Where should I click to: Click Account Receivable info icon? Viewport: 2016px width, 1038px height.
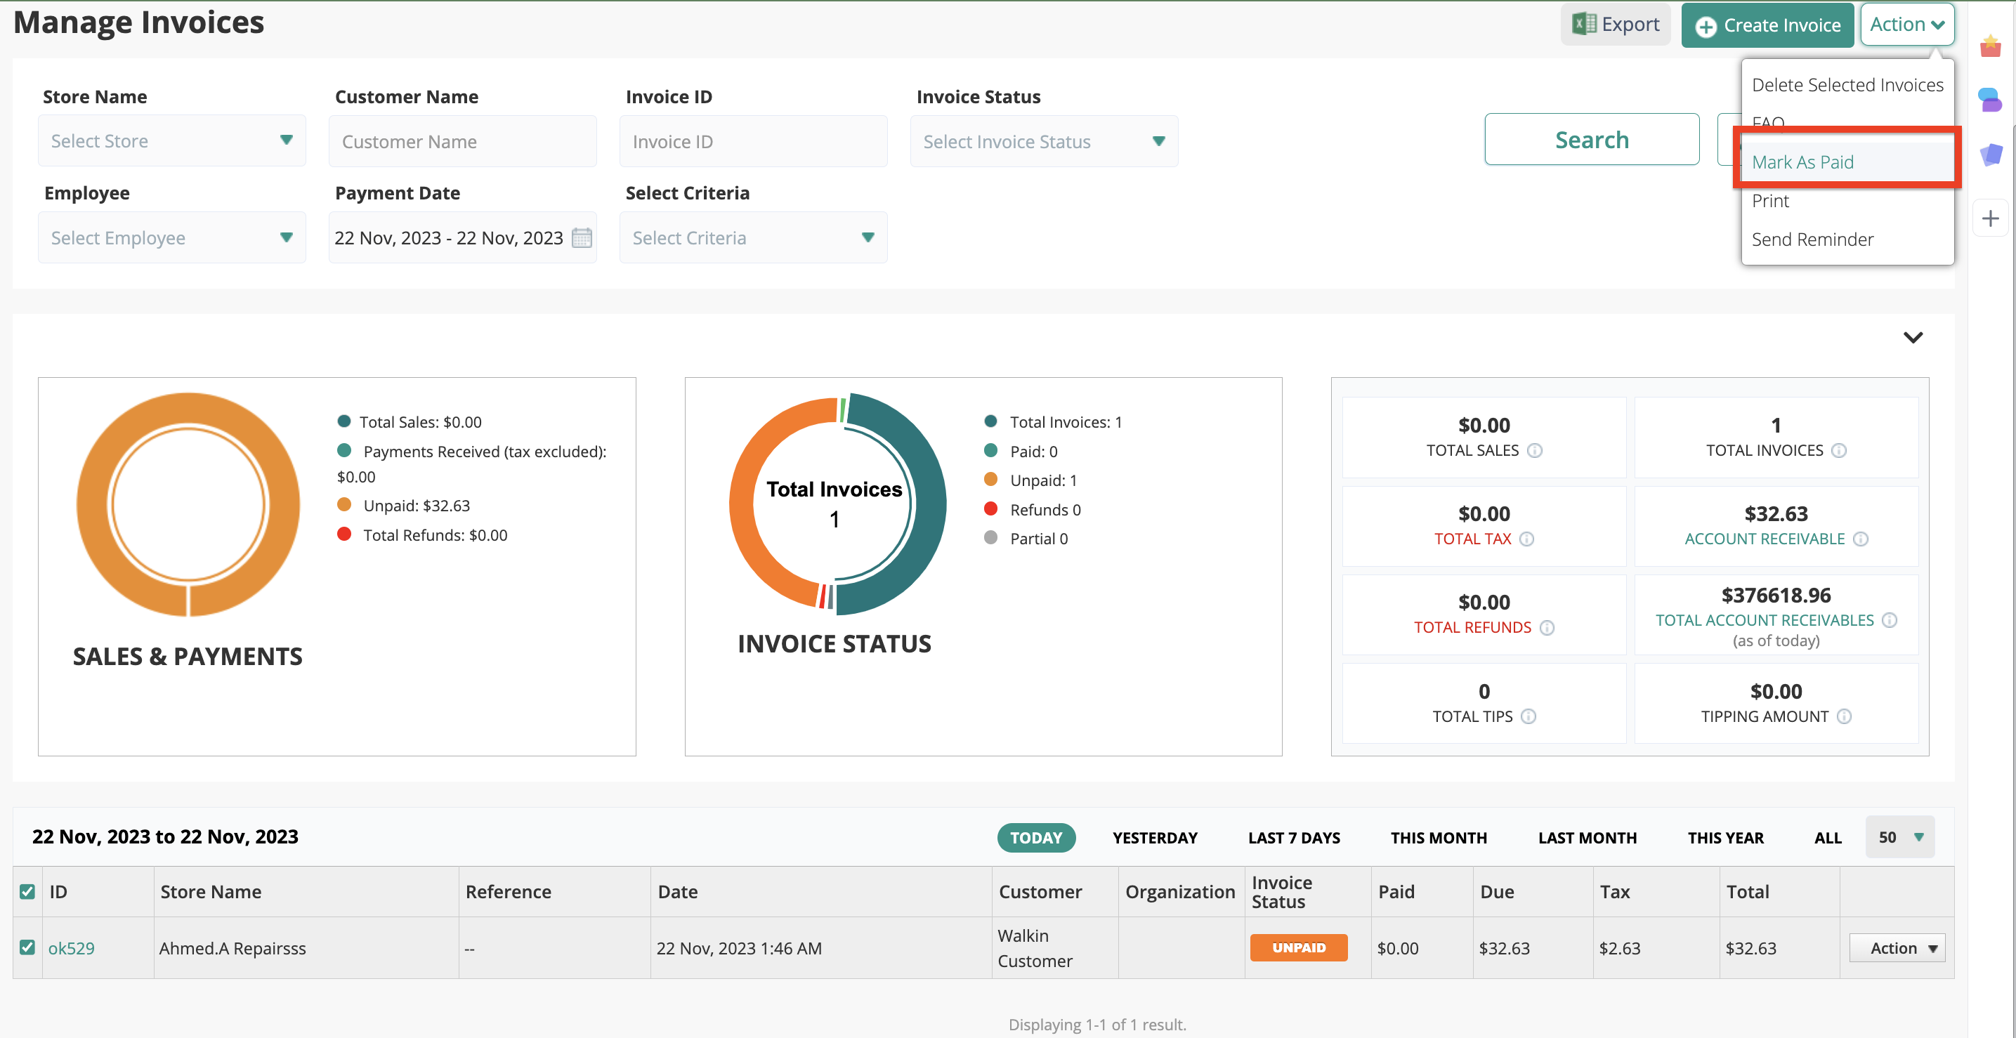[x=1860, y=539]
